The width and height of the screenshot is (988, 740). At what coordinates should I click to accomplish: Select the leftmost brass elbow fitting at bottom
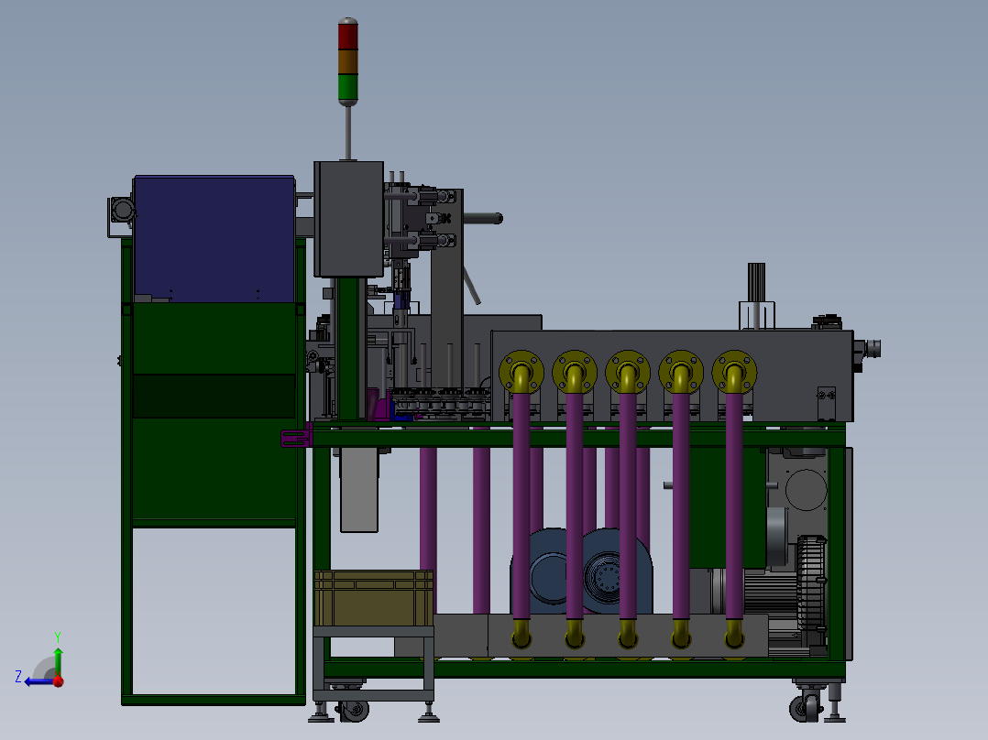click(x=521, y=634)
